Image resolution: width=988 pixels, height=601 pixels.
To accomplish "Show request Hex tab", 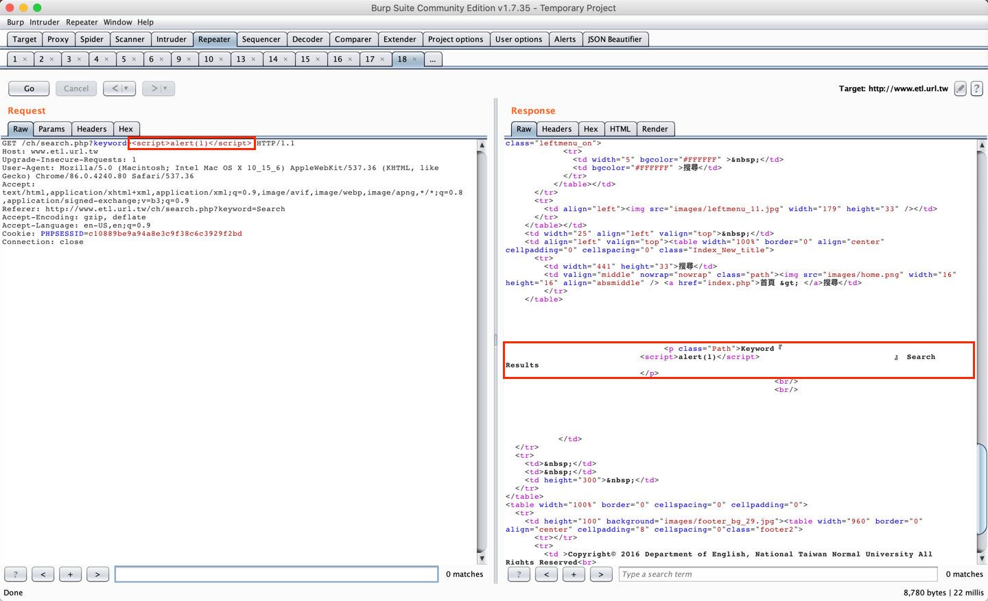I will pos(126,129).
